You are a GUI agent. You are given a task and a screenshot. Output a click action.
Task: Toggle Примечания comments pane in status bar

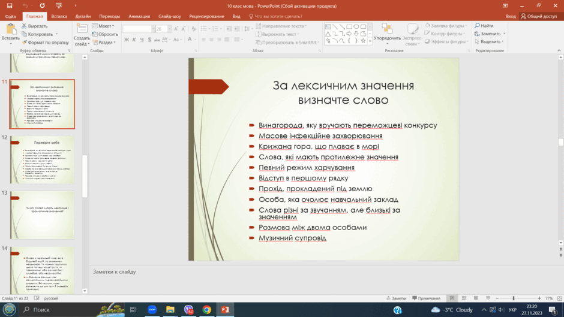[x=426, y=298]
